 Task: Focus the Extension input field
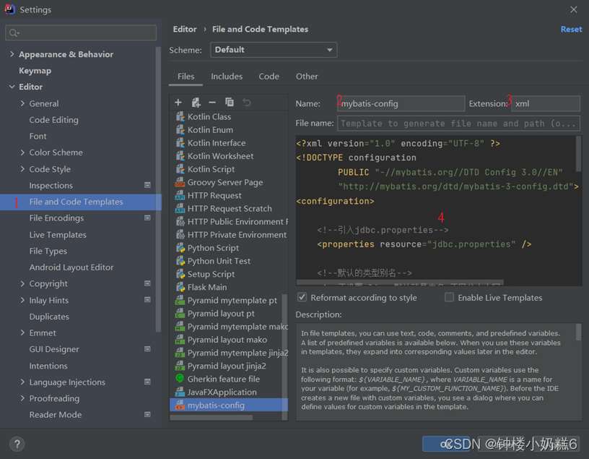tap(546, 103)
